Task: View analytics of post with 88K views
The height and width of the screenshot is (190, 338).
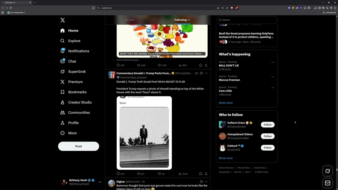Action: (x=183, y=65)
